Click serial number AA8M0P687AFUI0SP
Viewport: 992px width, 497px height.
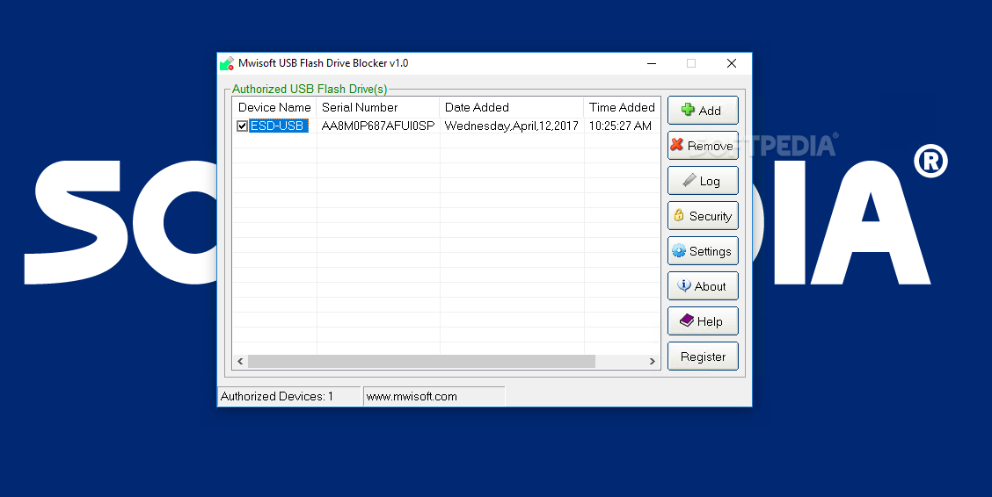(x=377, y=126)
